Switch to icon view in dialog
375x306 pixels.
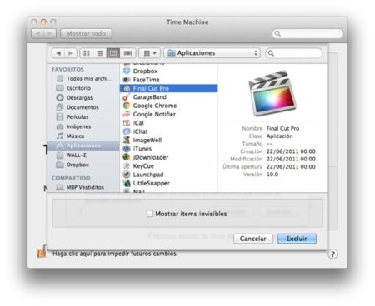click(x=87, y=53)
